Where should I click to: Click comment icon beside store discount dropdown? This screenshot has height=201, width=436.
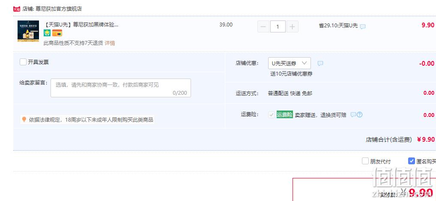(320, 64)
